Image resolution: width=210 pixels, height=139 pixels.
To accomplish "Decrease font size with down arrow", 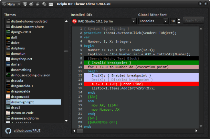I will click(179, 23).
